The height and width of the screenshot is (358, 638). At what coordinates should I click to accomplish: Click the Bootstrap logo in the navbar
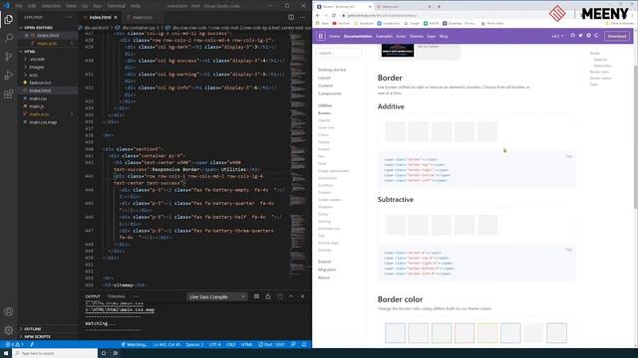[321, 36]
